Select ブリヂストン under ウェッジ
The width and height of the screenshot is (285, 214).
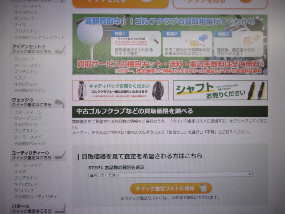[x=26, y=131]
